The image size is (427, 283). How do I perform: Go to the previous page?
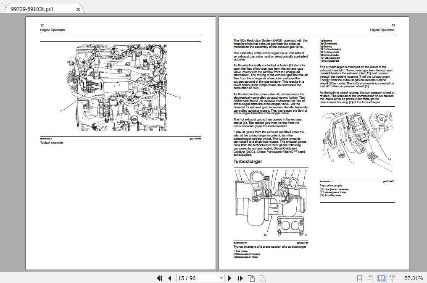click(x=169, y=278)
